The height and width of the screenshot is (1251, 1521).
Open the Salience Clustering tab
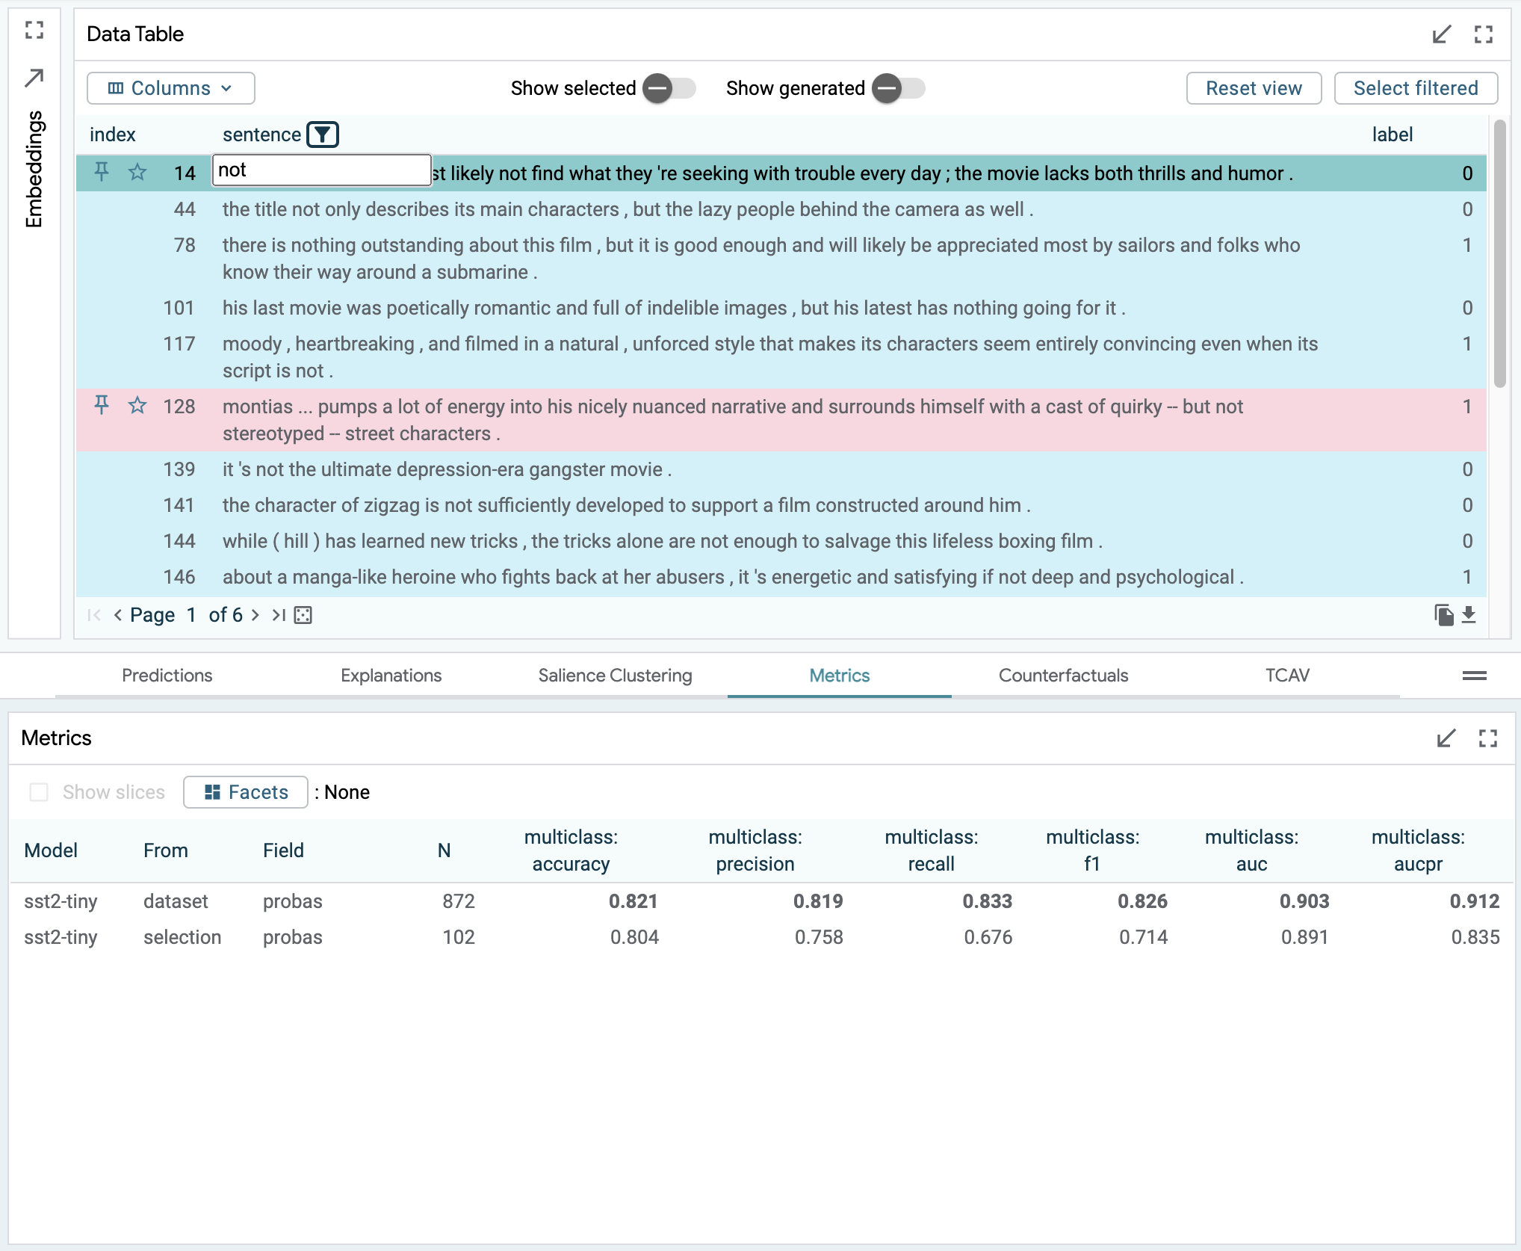pos(616,676)
